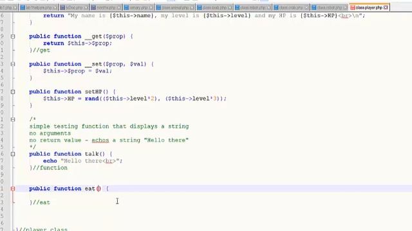Close the class.animal.php tab
Screen dimensions: 412x231
click(x=192, y=8)
